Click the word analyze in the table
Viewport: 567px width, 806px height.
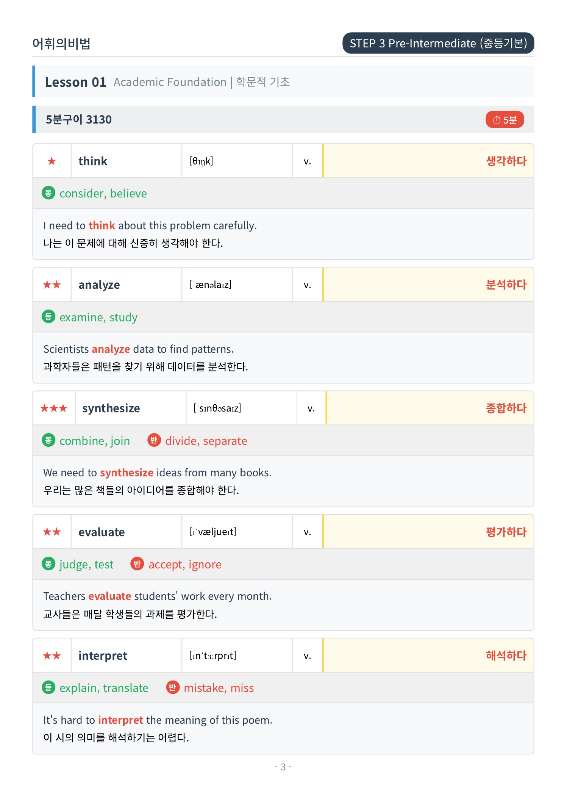pyautogui.click(x=99, y=285)
